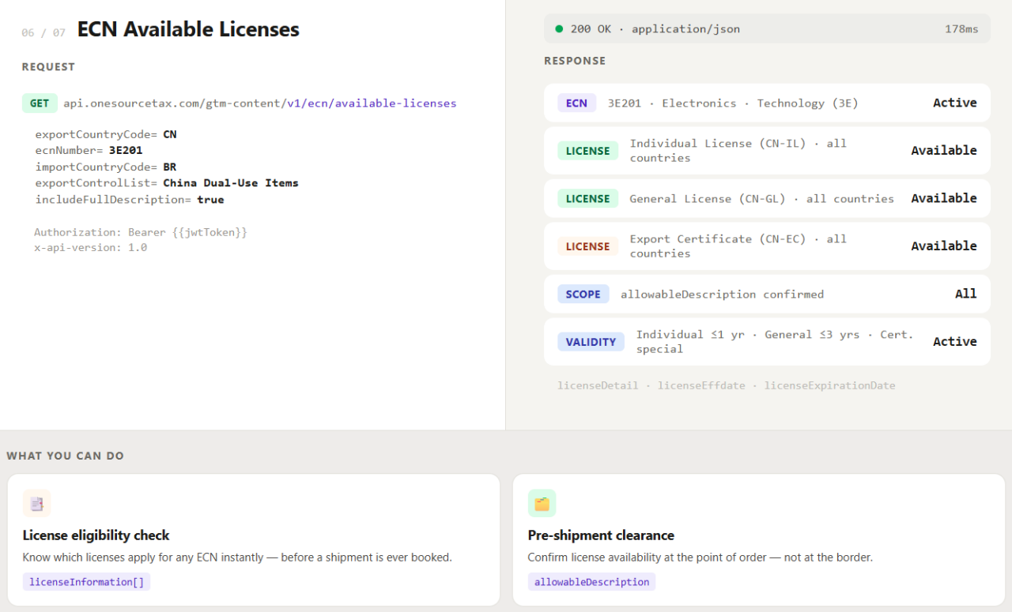Viewport: 1012px width, 612px height.
Task: Click the ECN Available Licenses heading
Action: (188, 30)
